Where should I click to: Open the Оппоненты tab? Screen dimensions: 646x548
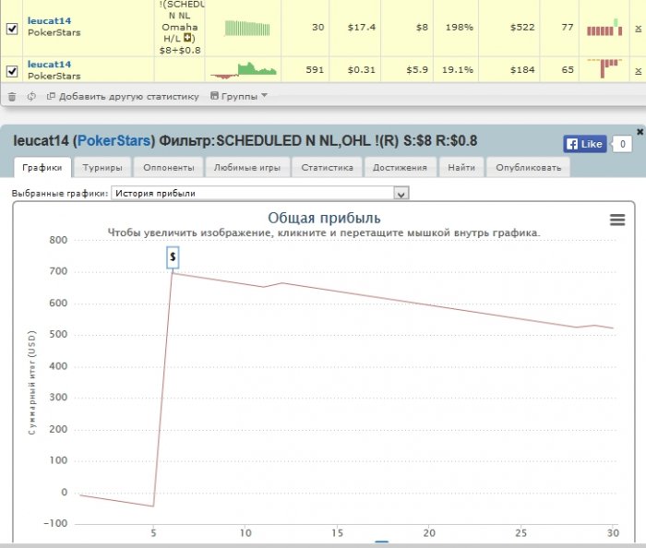coord(169,168)
